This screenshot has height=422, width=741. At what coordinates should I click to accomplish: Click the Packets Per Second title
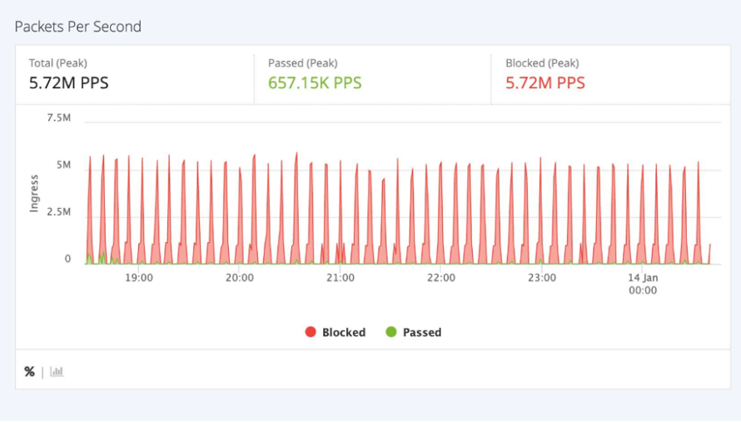click(x=78, y=27)
